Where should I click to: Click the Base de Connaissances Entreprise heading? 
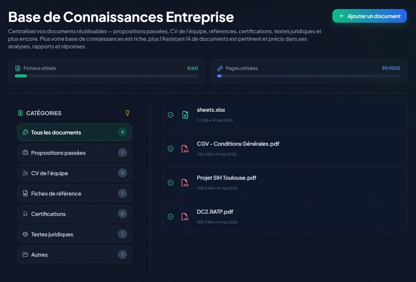121,17
